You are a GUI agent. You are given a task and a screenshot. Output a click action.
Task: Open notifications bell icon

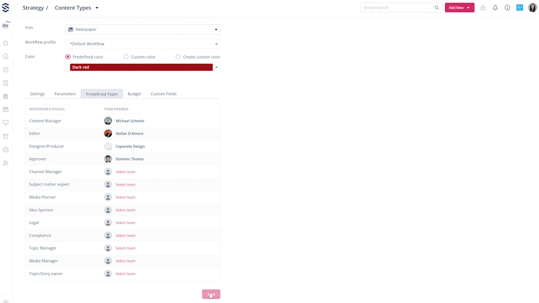[x=495, y=8]
